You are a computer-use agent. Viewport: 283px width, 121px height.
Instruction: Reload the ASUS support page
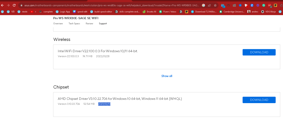pos(14,5)
